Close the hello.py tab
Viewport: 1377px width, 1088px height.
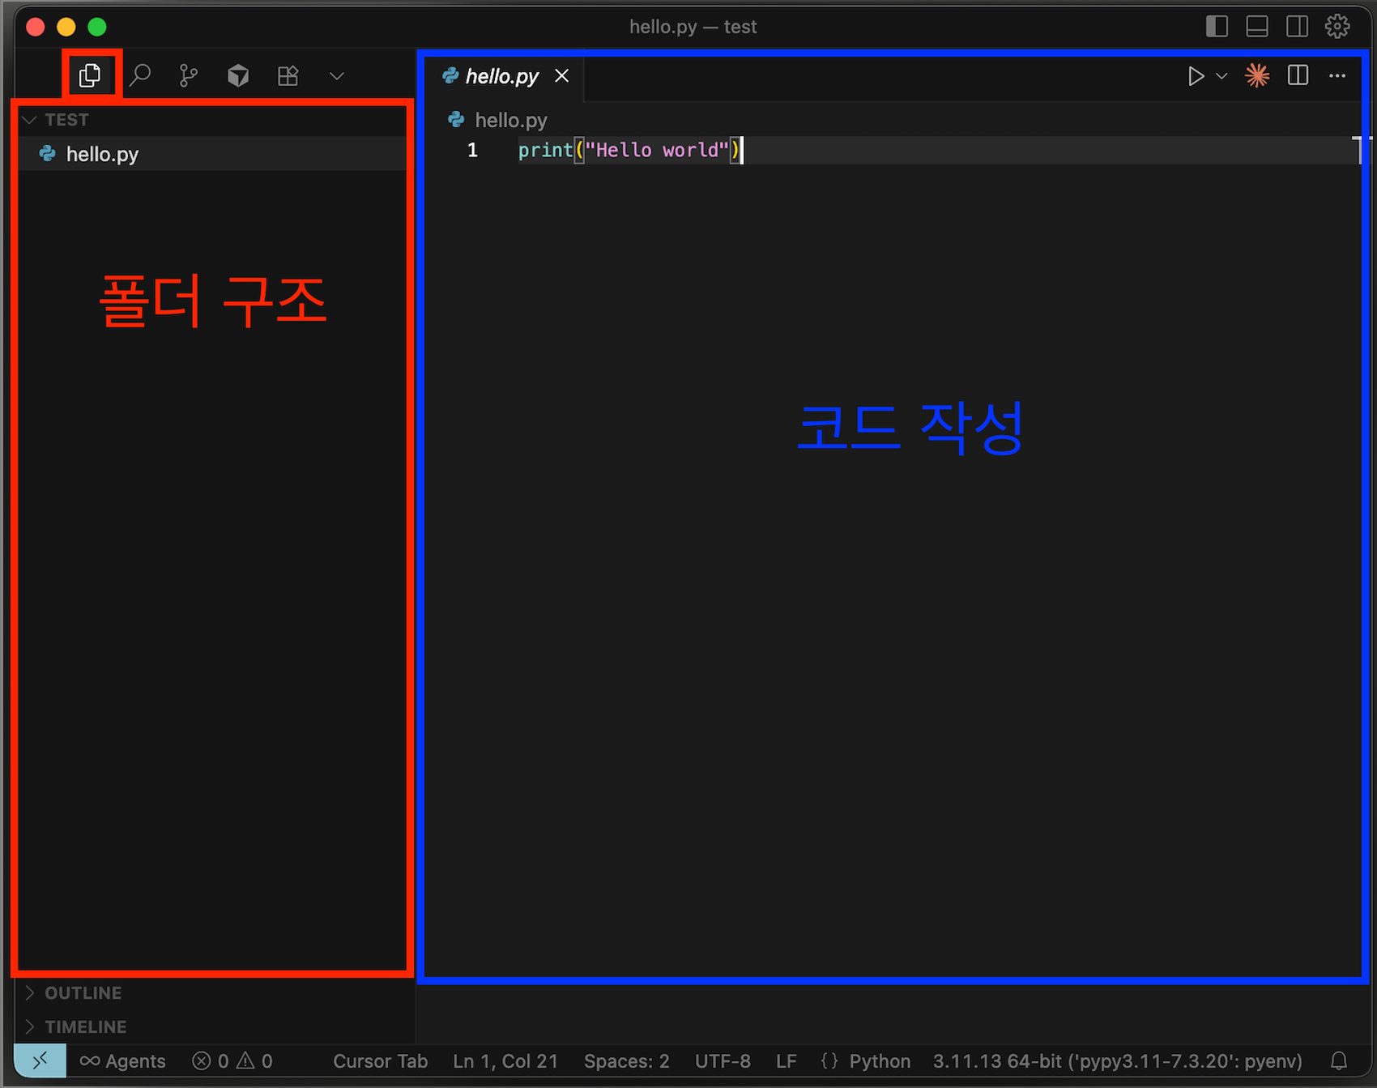[561, 76]
